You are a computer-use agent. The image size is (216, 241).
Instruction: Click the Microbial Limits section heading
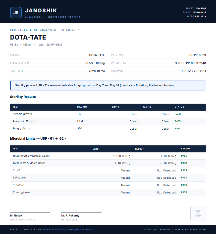click(38, 138)
